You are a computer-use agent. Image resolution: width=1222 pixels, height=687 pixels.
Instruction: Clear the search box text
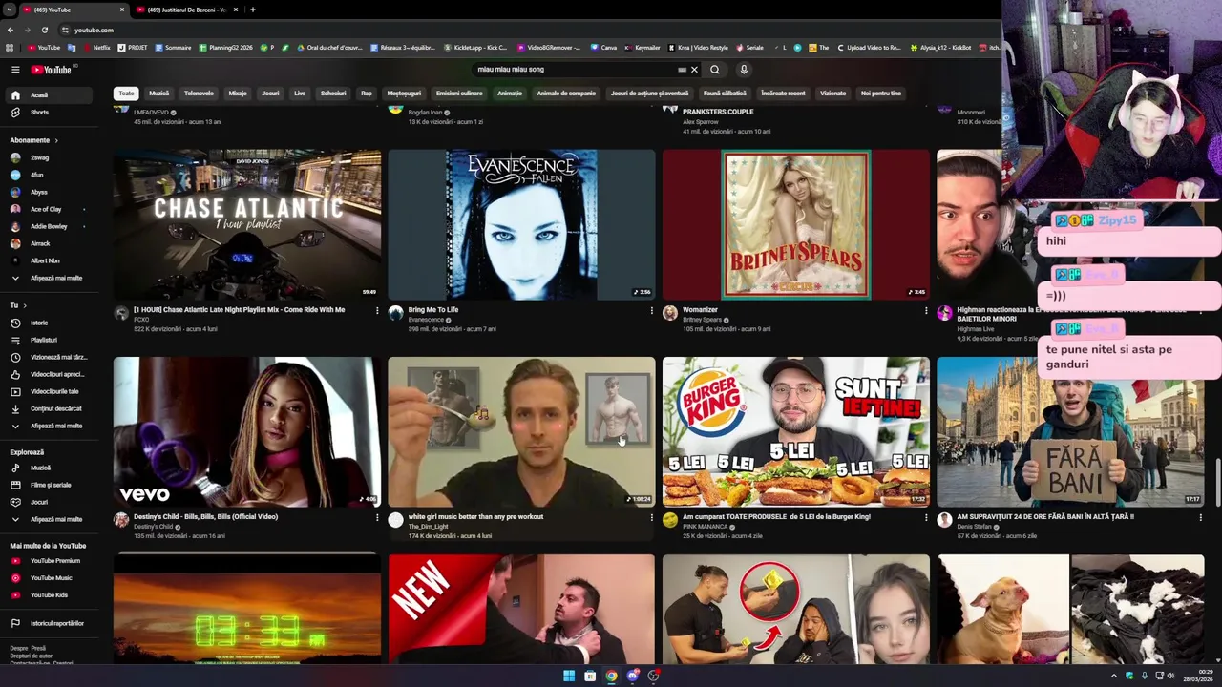(x=694, y=70)
